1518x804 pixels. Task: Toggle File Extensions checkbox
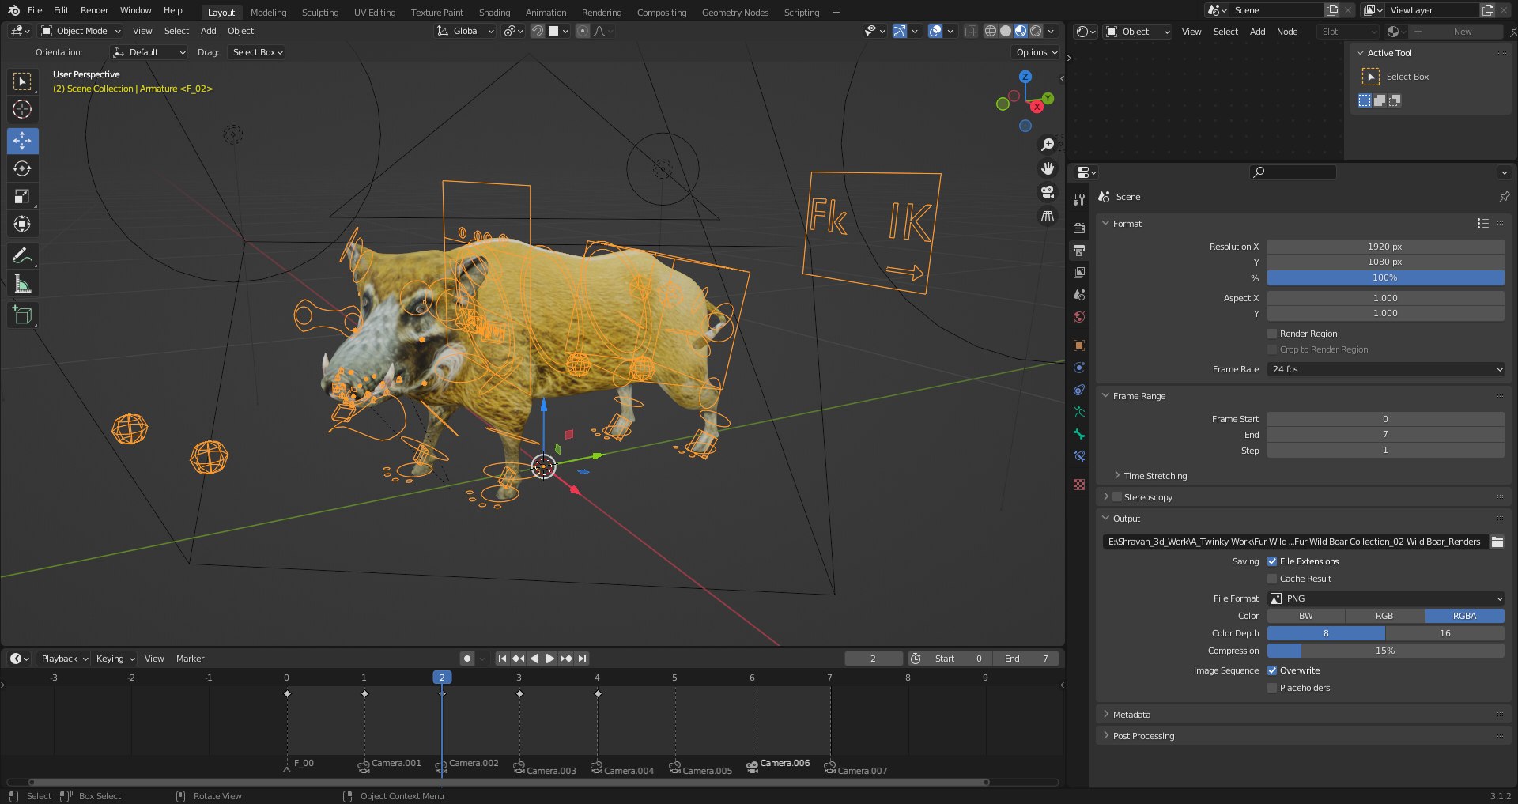(1272, 561)
